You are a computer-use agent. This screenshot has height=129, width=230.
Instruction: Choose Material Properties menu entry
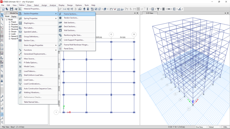point(38,9)
